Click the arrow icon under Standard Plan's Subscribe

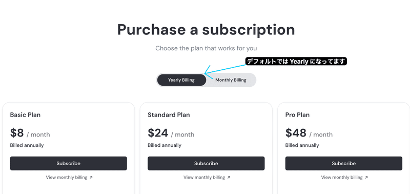[229, 177]
